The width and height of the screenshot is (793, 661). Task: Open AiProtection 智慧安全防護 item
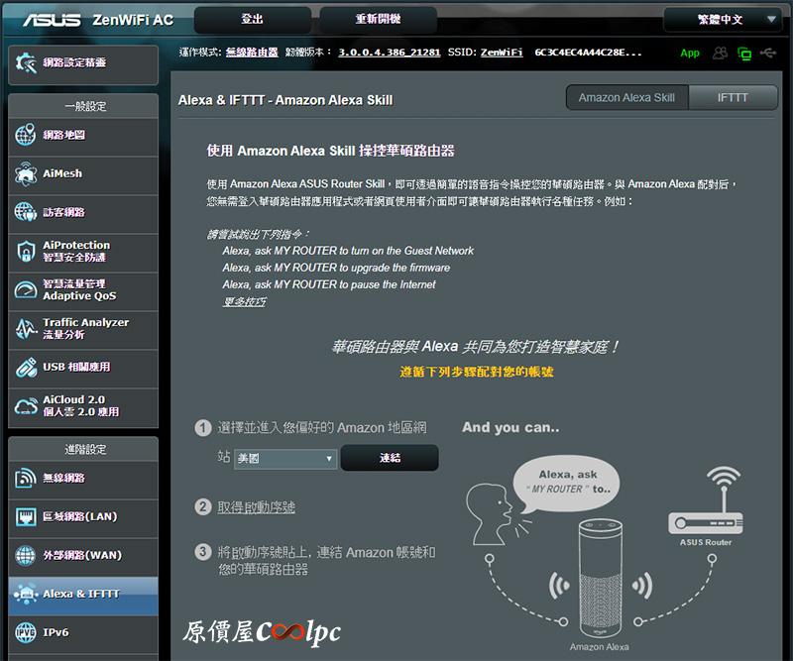pos(83,252)
